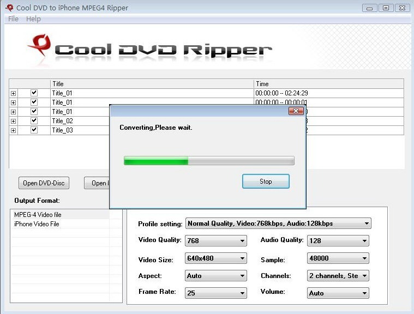414x314 pixels.
Task: Open the Help menu
Action: tap(33, 19)
